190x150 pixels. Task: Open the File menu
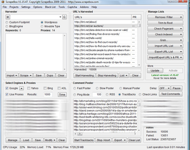pos(5,7)
